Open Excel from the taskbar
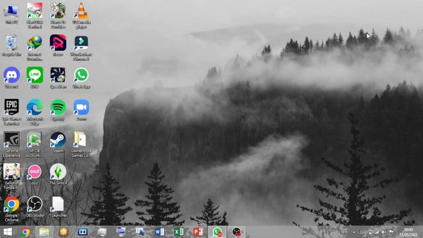The image size is (423, 238). [x=178, y=232]
